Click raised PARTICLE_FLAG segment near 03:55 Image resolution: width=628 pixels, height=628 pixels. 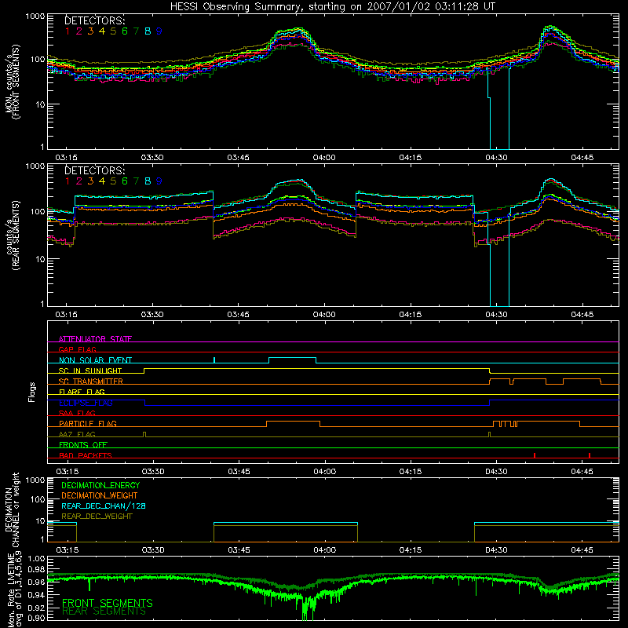(x=293, y=422)
